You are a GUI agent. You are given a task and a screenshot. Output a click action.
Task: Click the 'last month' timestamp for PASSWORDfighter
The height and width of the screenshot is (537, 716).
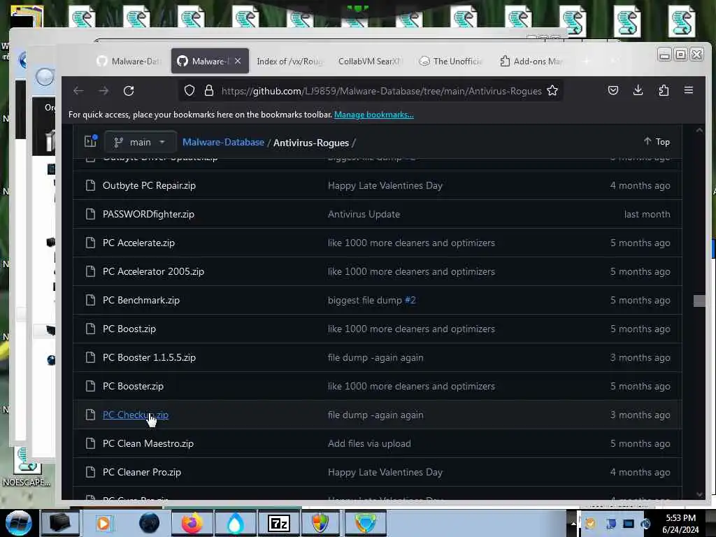(647, 214)
